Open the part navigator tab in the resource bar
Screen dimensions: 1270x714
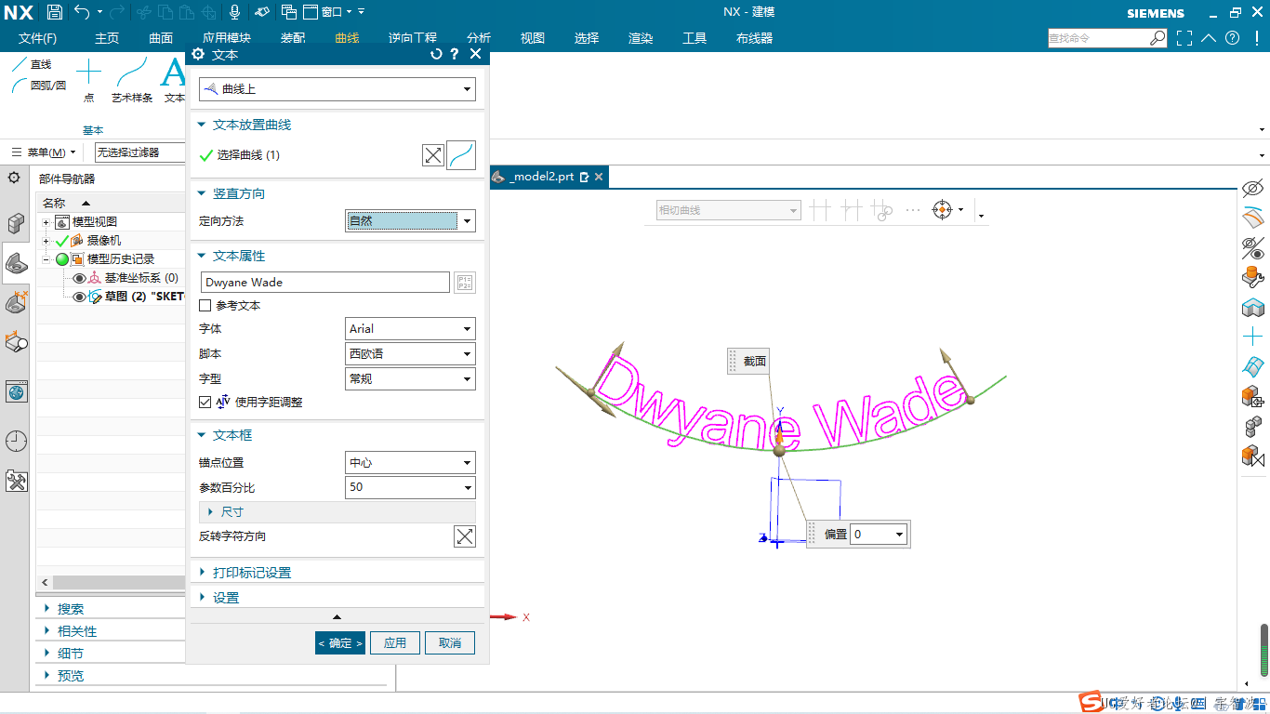[x=16, y=263]
